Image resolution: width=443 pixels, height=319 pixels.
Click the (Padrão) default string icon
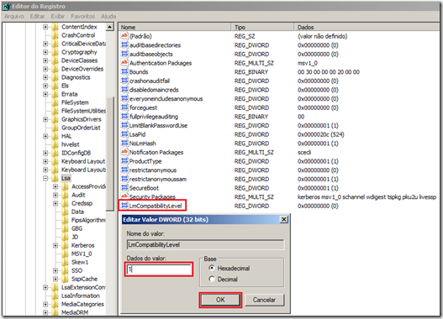[x=124, y=36]
